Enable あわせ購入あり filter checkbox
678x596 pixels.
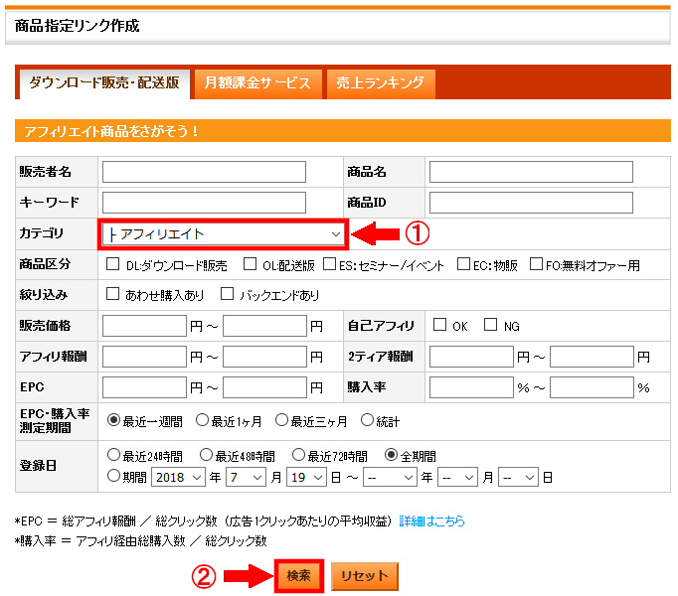(x=113, y=294)
